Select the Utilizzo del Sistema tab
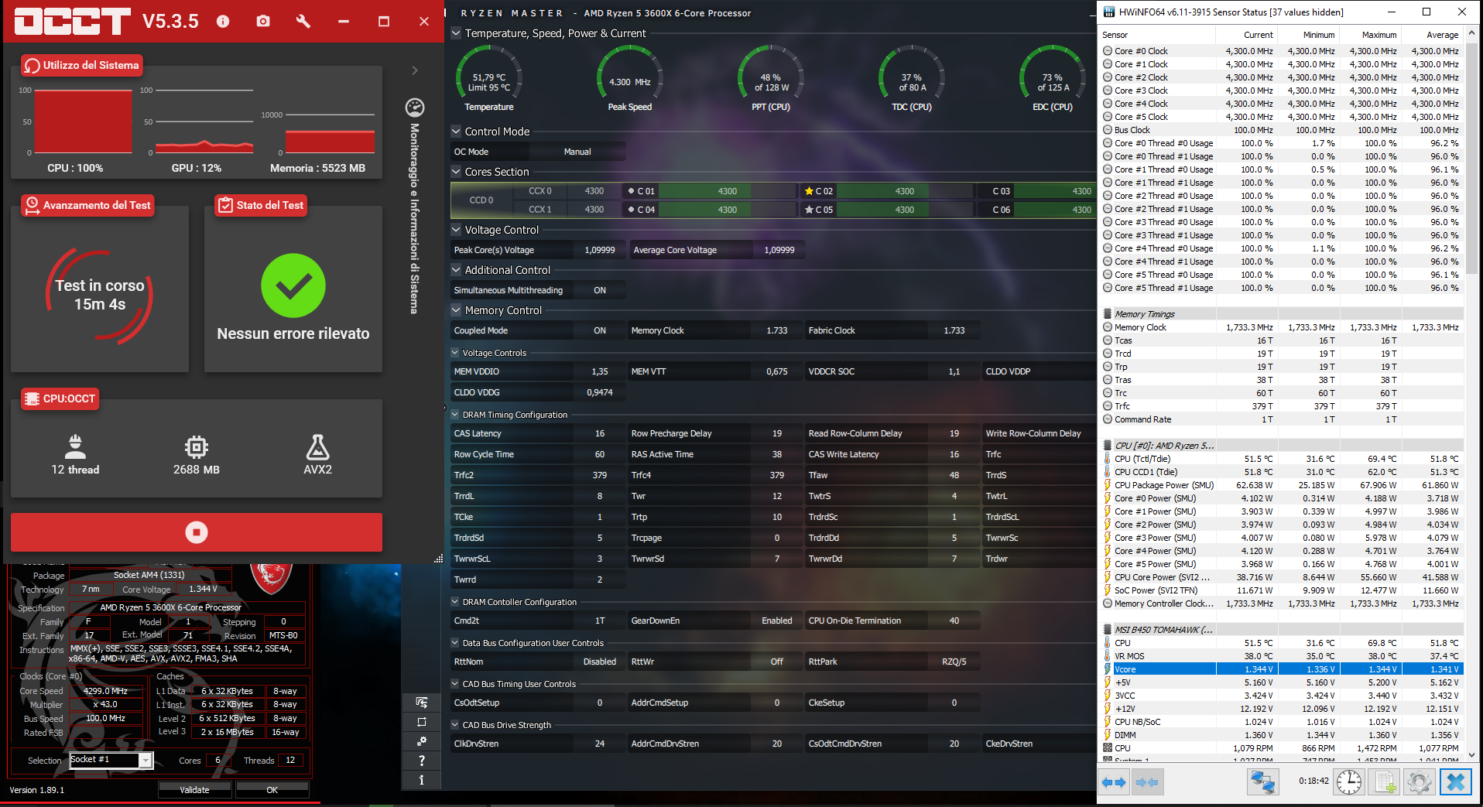1483x807 pixels. (x=82, y=65)
